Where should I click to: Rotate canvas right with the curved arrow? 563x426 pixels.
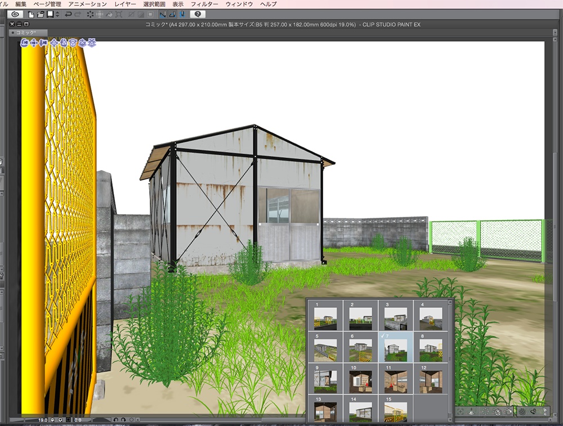click(x=123, y=420)
